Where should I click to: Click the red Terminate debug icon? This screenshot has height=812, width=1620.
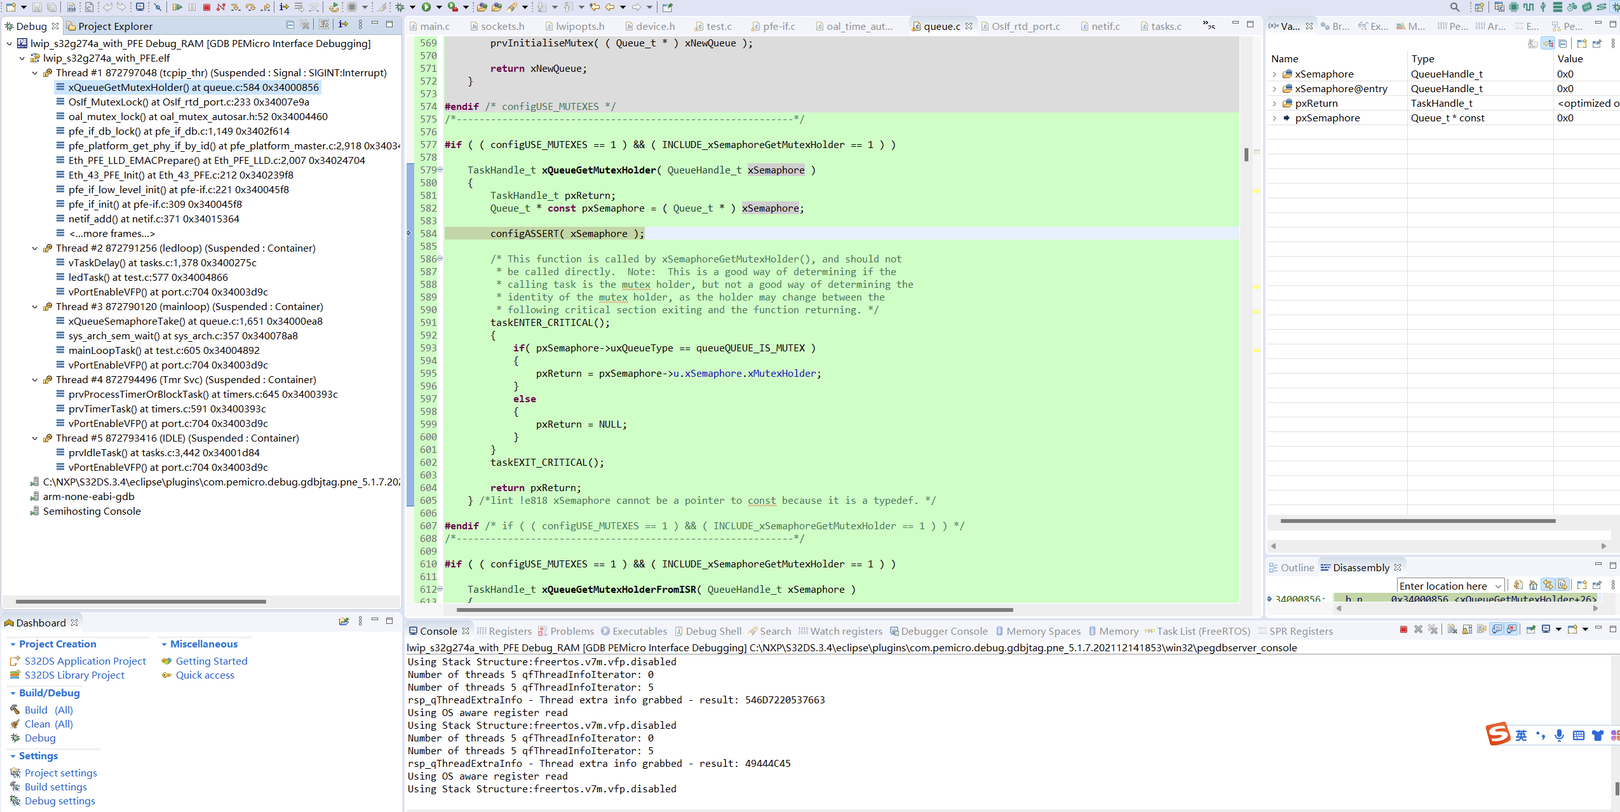point(206,7)
